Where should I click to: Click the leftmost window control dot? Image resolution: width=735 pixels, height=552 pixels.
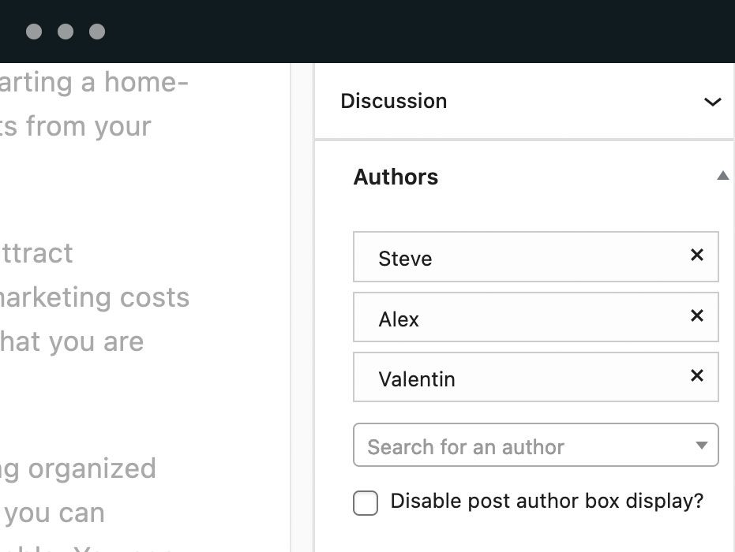[x=33, y=32]
